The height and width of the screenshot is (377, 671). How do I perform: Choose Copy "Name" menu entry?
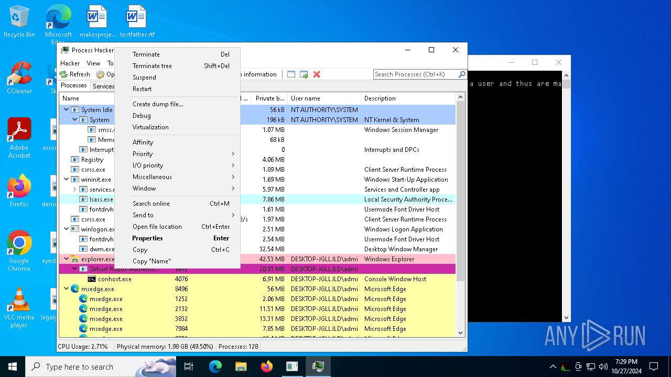(177, 261)
